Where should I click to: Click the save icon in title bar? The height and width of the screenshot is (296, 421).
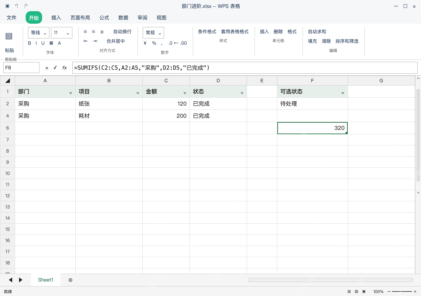[7, 6]
